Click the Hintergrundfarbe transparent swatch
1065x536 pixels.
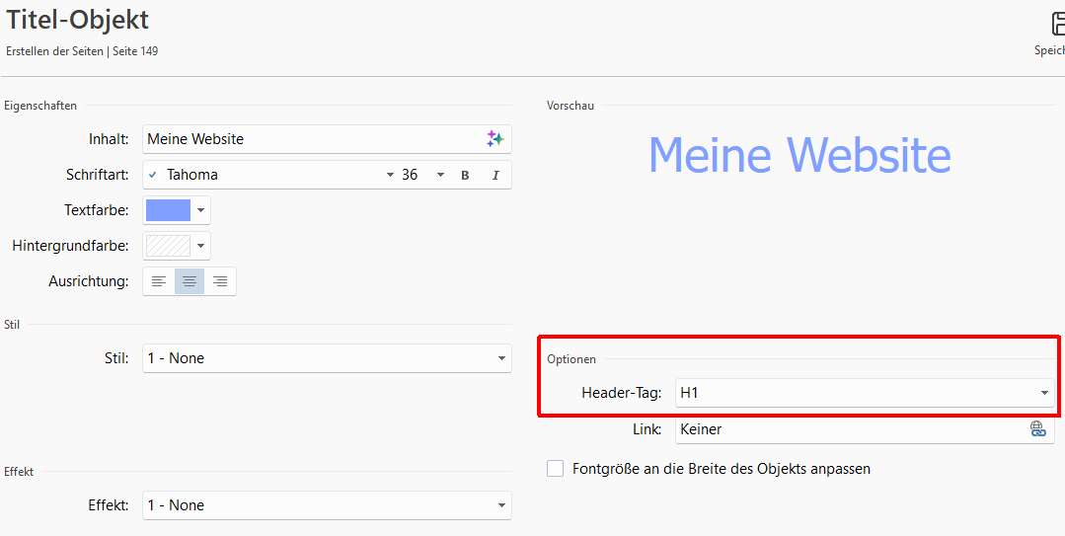pos(168,246)
